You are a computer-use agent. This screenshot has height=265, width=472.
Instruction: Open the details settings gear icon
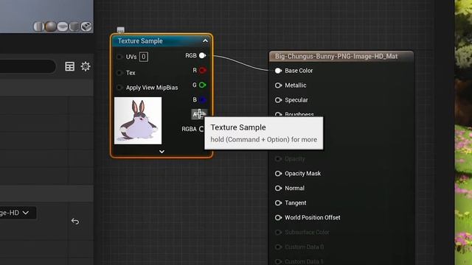[86, 66]
